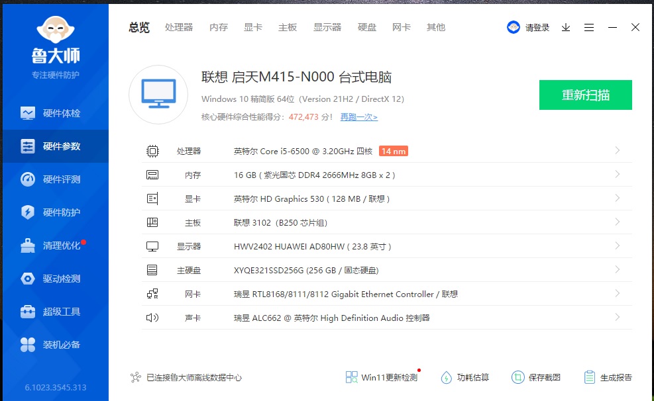Select 硬件参数 sidebar item
Image resolution: width=654 pixels, height=401 pixels.
pos(56,146)
